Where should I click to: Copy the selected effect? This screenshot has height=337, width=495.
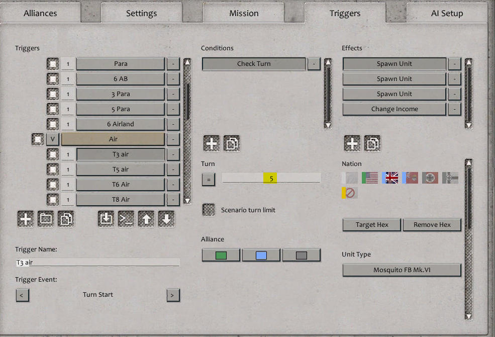[x=372, y=143]
